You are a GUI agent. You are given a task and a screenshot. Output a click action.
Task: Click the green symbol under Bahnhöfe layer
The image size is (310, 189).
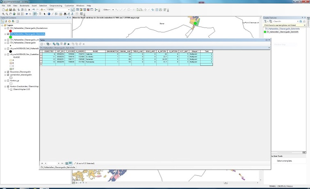pyautogui.click(x=11, y=37)
